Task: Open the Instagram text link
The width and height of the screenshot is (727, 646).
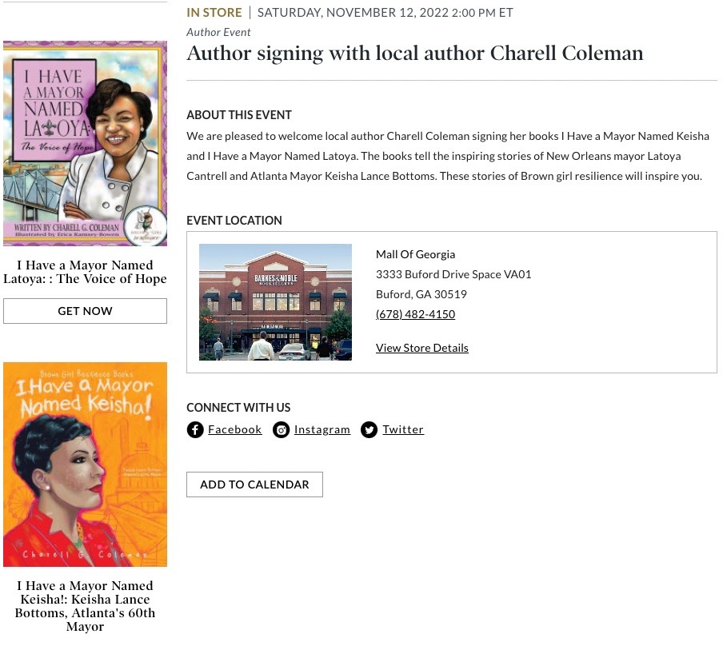Action: (322, 429)
